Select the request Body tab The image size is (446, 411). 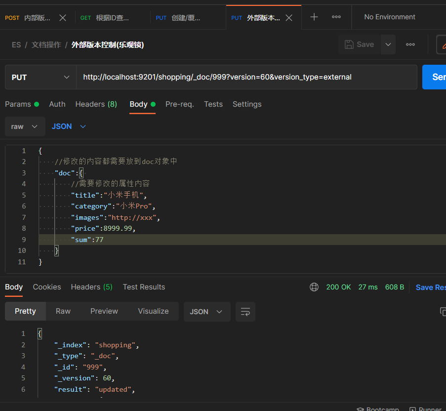point(142,104)
